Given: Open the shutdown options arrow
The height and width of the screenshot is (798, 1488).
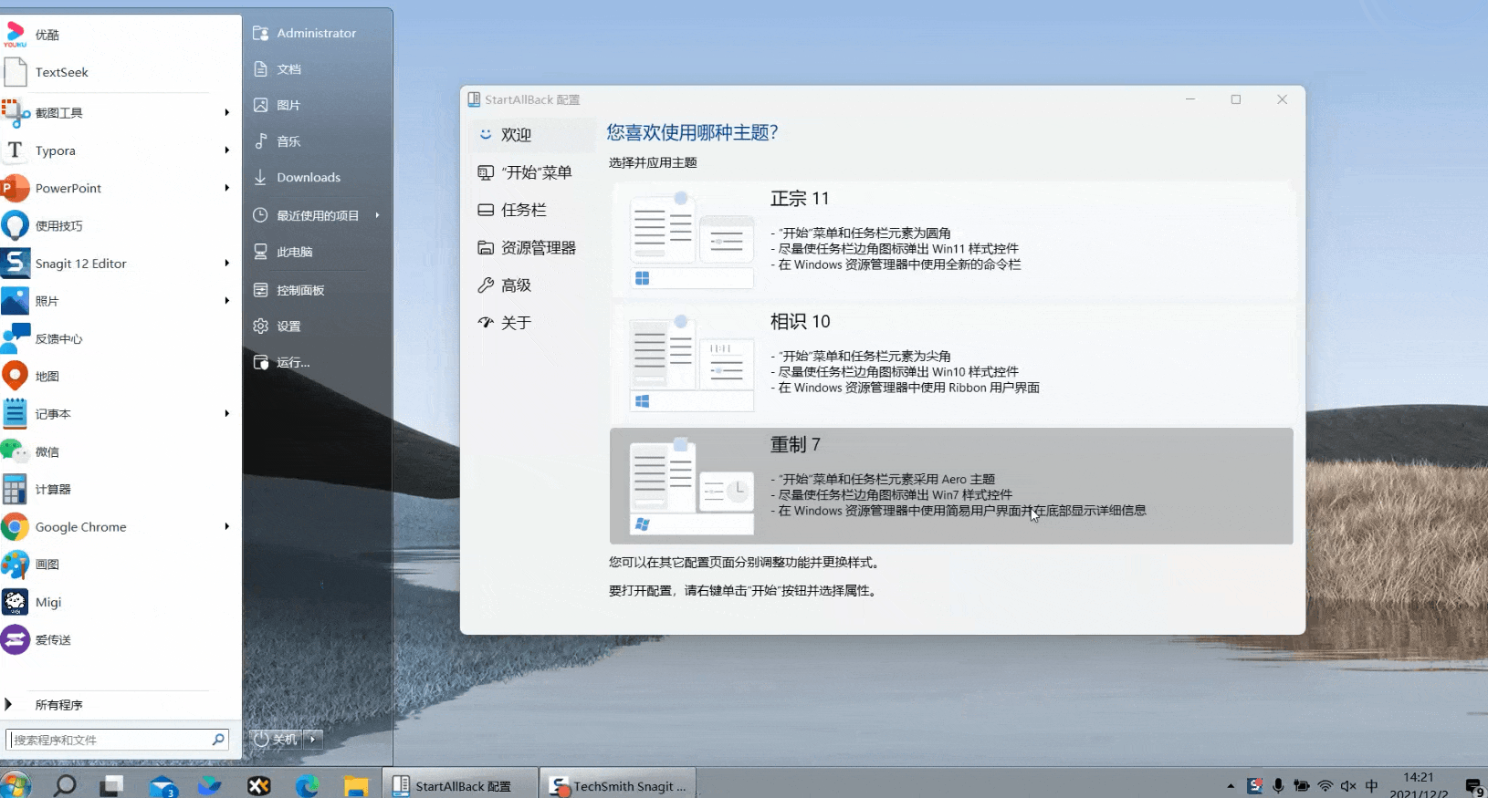Looking at the screenshot, I should point(313,739).
